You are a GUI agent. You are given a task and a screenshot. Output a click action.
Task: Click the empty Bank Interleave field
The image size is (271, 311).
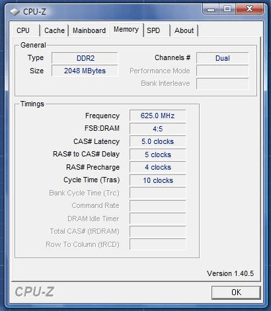[x=223, y=83]
